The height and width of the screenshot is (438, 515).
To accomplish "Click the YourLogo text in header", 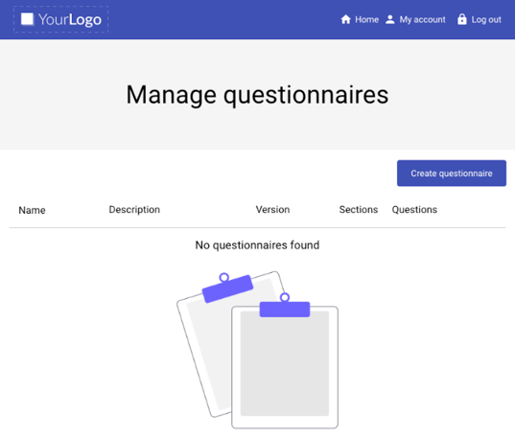I will click(x=70, y=20).
